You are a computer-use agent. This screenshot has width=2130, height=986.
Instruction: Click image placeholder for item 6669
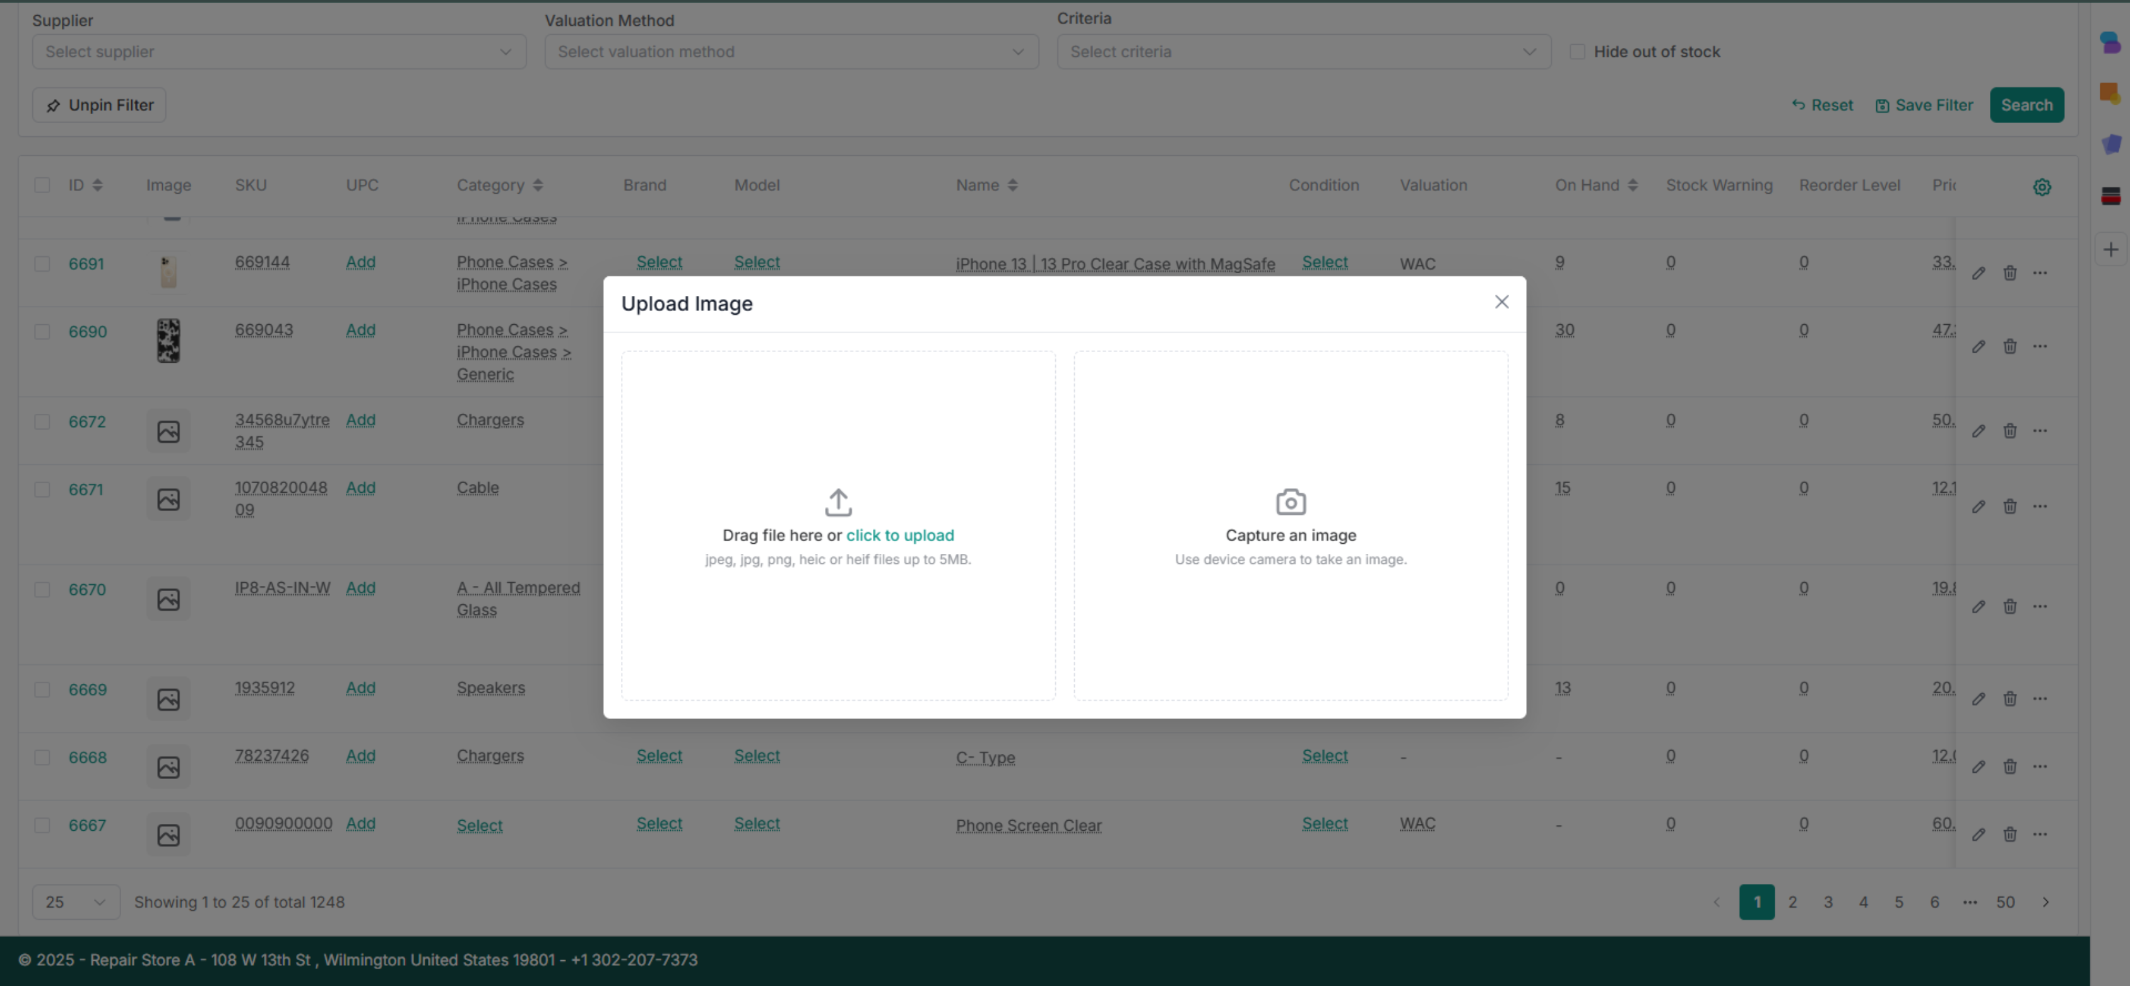click(x=168, y=700)
